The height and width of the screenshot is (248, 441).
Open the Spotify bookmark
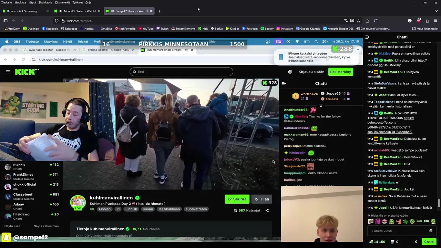pyautogui.click(x=267, y=29)
